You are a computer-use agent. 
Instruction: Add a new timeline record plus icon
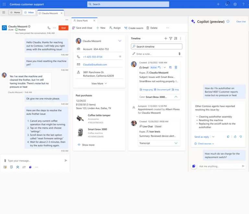166,38
